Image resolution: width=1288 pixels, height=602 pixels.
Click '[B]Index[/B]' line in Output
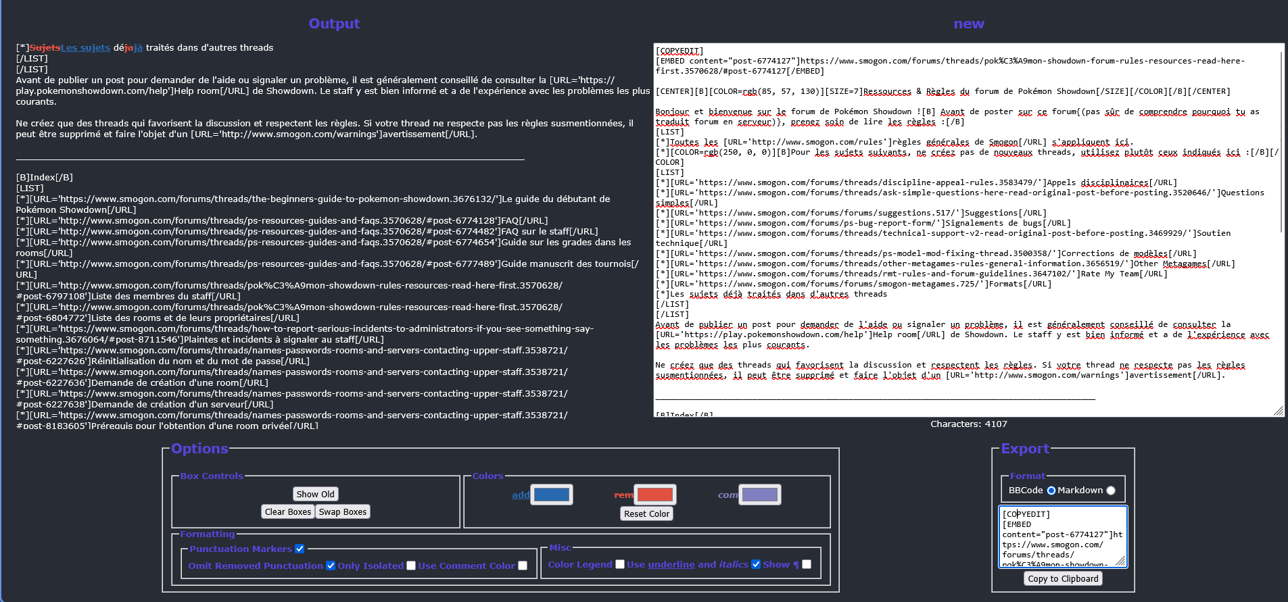(45, 178)
